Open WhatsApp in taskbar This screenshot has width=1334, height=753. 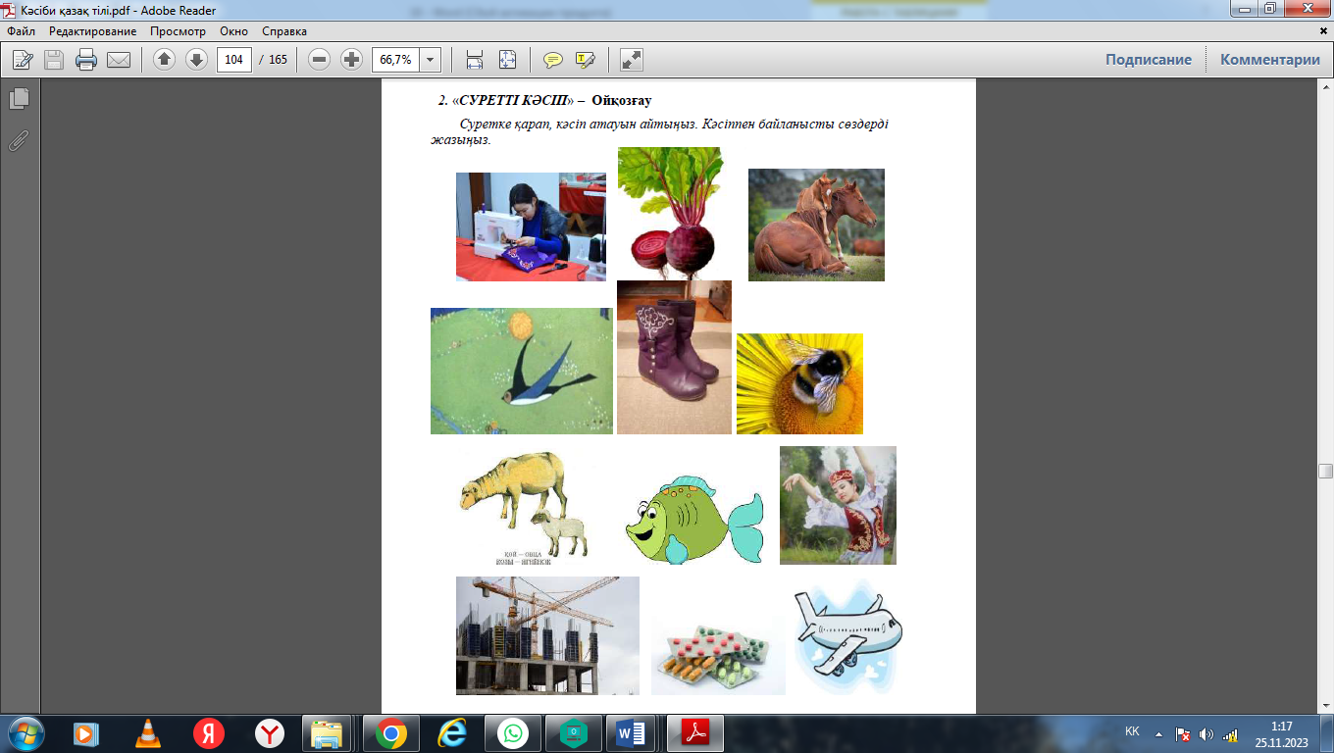click(x=512, y=733)
